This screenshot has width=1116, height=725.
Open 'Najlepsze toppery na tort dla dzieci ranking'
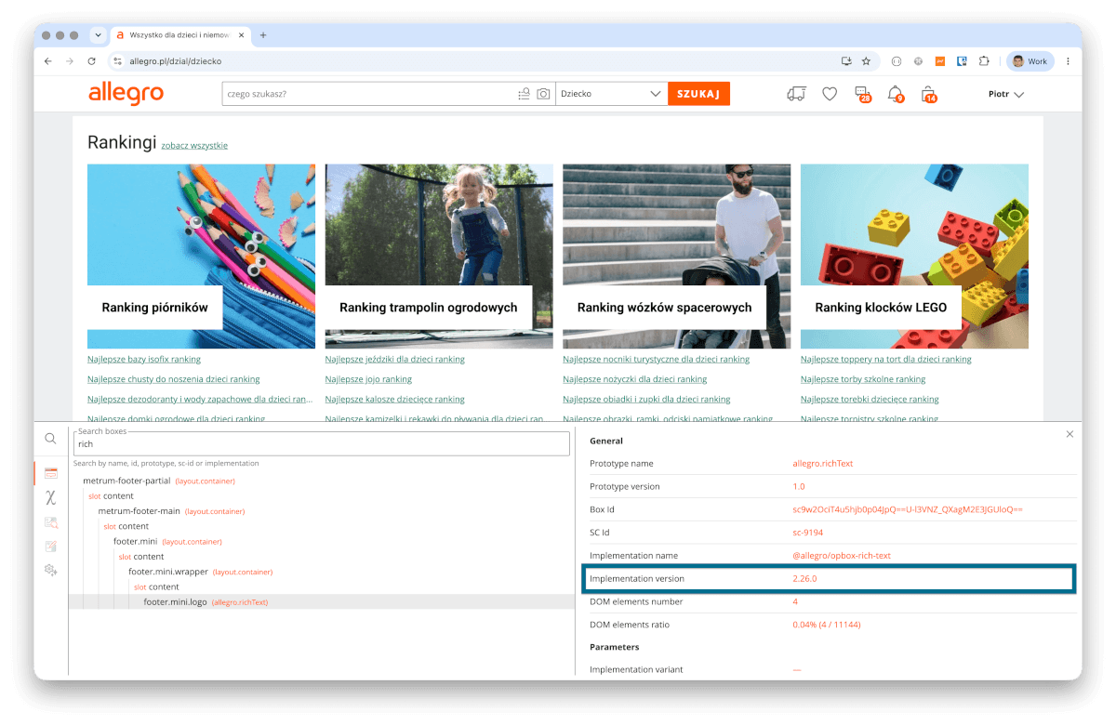[886, 359]
